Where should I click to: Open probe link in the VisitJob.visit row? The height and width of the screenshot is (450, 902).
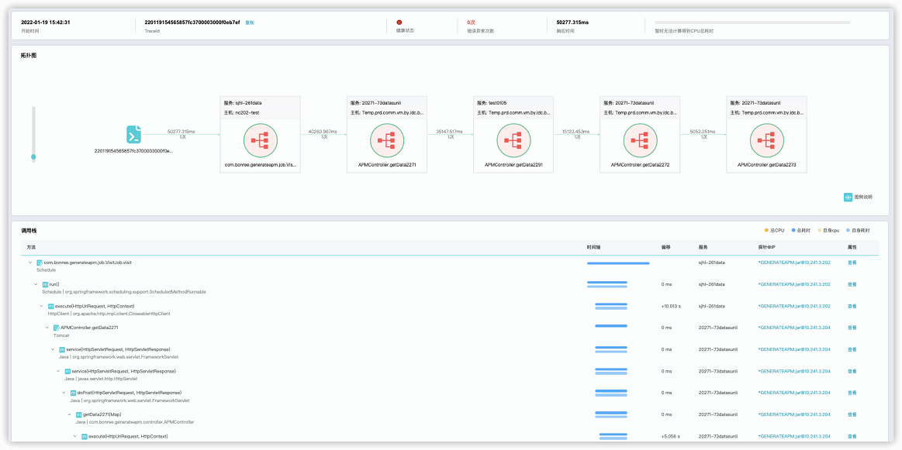tap(793, 263)
